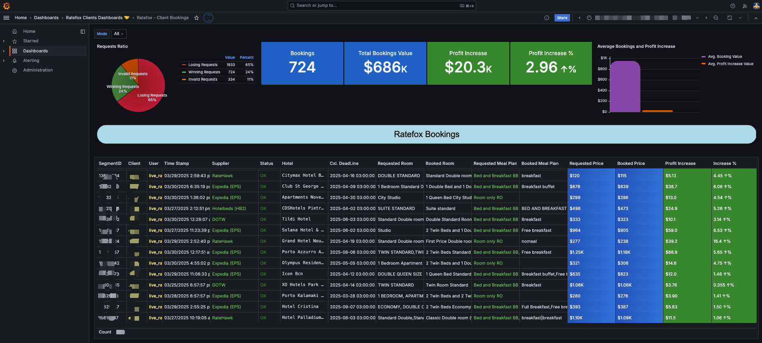Open Dashboards in the sidebar menu
Screen dimensions: 762x343
(x=36, y=51)
